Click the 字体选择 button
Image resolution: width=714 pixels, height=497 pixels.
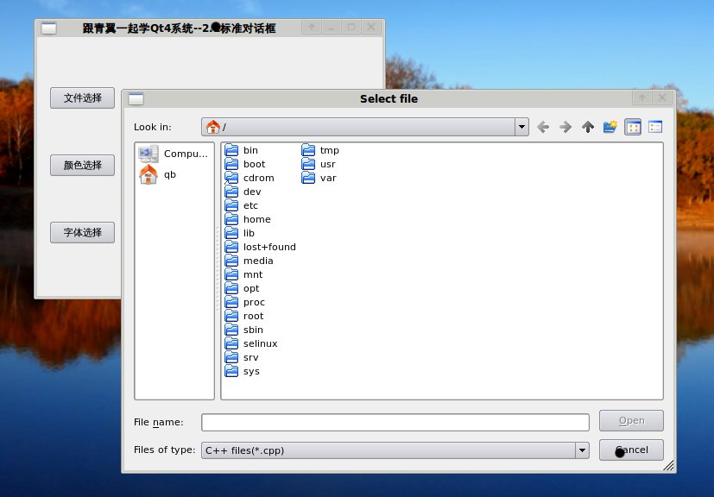[82, 232]
